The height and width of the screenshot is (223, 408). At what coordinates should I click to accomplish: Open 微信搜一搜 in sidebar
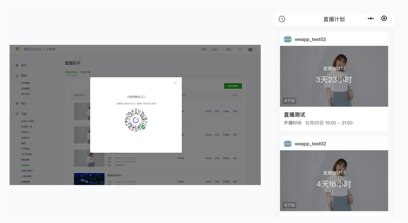pyautogui.click(x=26, y=127)
